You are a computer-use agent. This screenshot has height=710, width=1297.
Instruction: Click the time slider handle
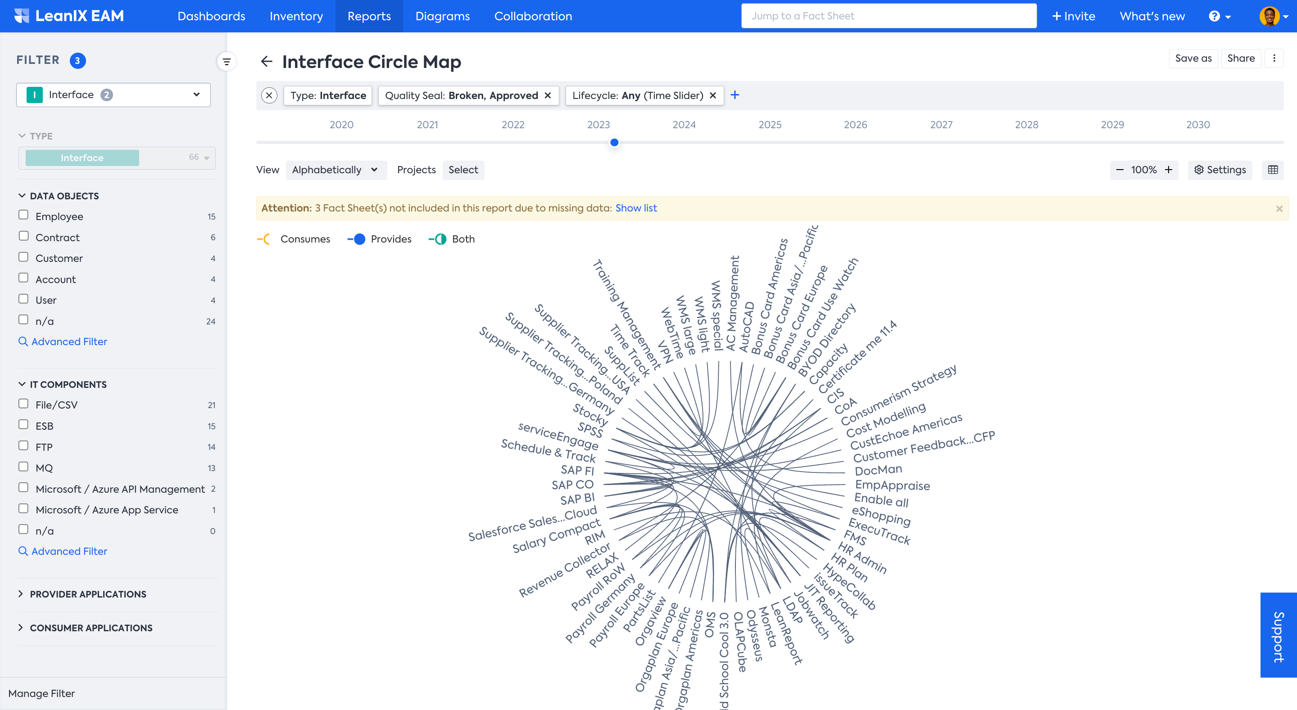click(614, 142)
